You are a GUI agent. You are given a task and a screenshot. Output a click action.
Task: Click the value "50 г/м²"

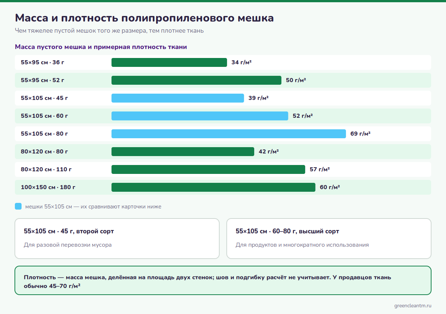tap(296, 80)
